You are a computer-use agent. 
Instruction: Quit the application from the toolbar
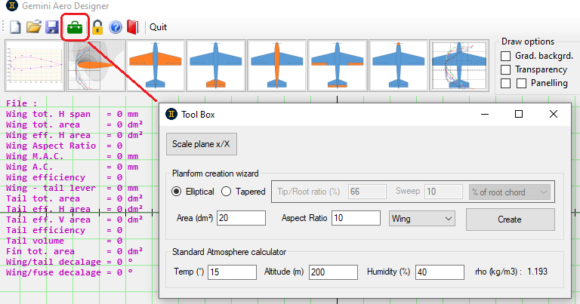tap(158, 27)
